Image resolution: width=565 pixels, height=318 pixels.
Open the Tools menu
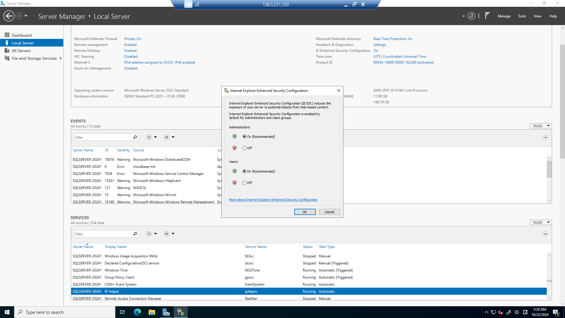click(x=522, y=16)
